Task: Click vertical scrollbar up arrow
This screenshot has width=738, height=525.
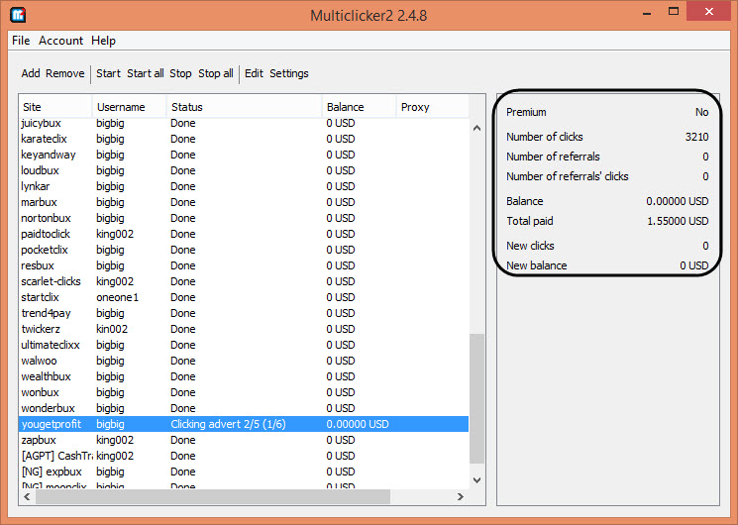Action: (x=476, y=128)
